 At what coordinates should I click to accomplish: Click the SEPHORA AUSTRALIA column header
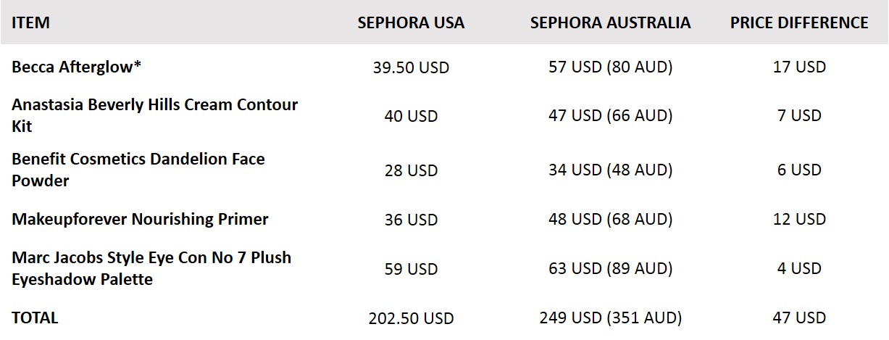[610, 22]
